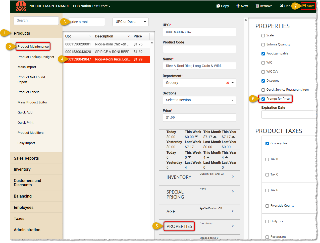The height and width of the screenshot is (243, 320).
Task: Open Mass Import page
Action: coord(27,67)
